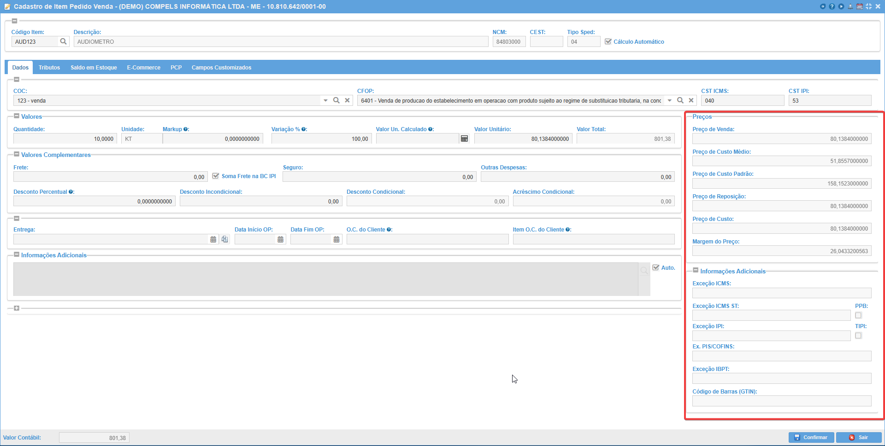885x446 pixels.
Task: Clear the COC field with X icon
Action: [x=348, y=100]
